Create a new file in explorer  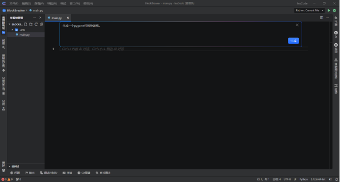(x=26, y=24)
